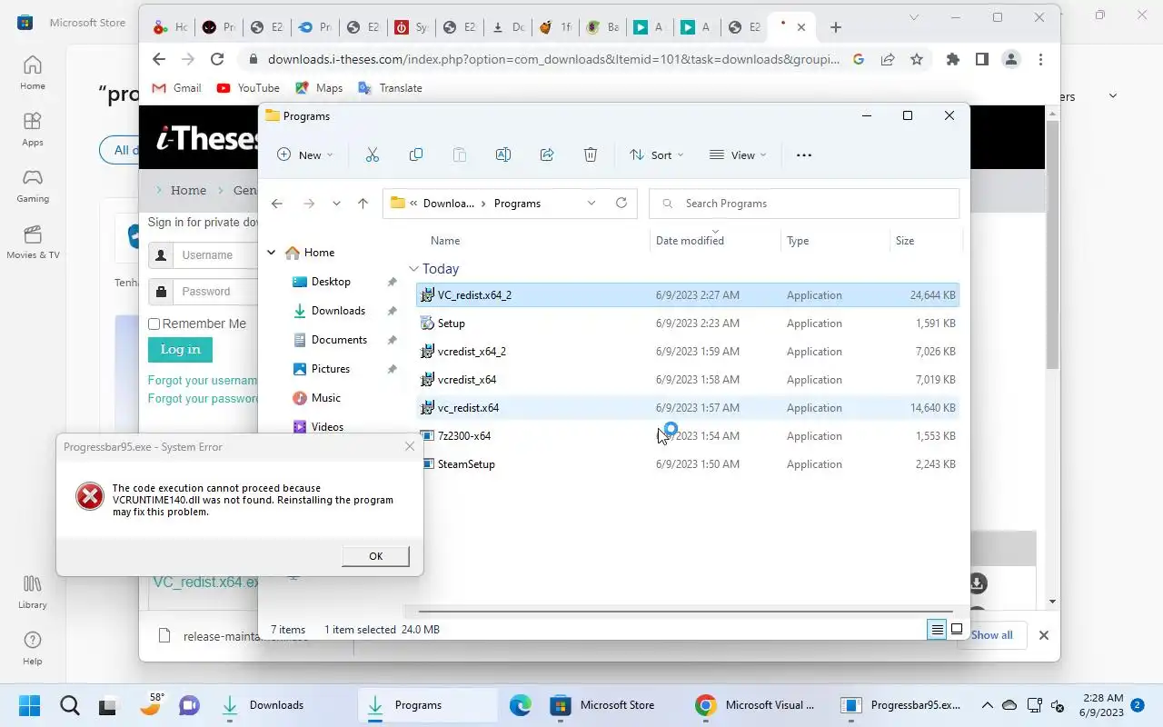
Task: Reload the Chrome page
Action: [x=217, y=59]
